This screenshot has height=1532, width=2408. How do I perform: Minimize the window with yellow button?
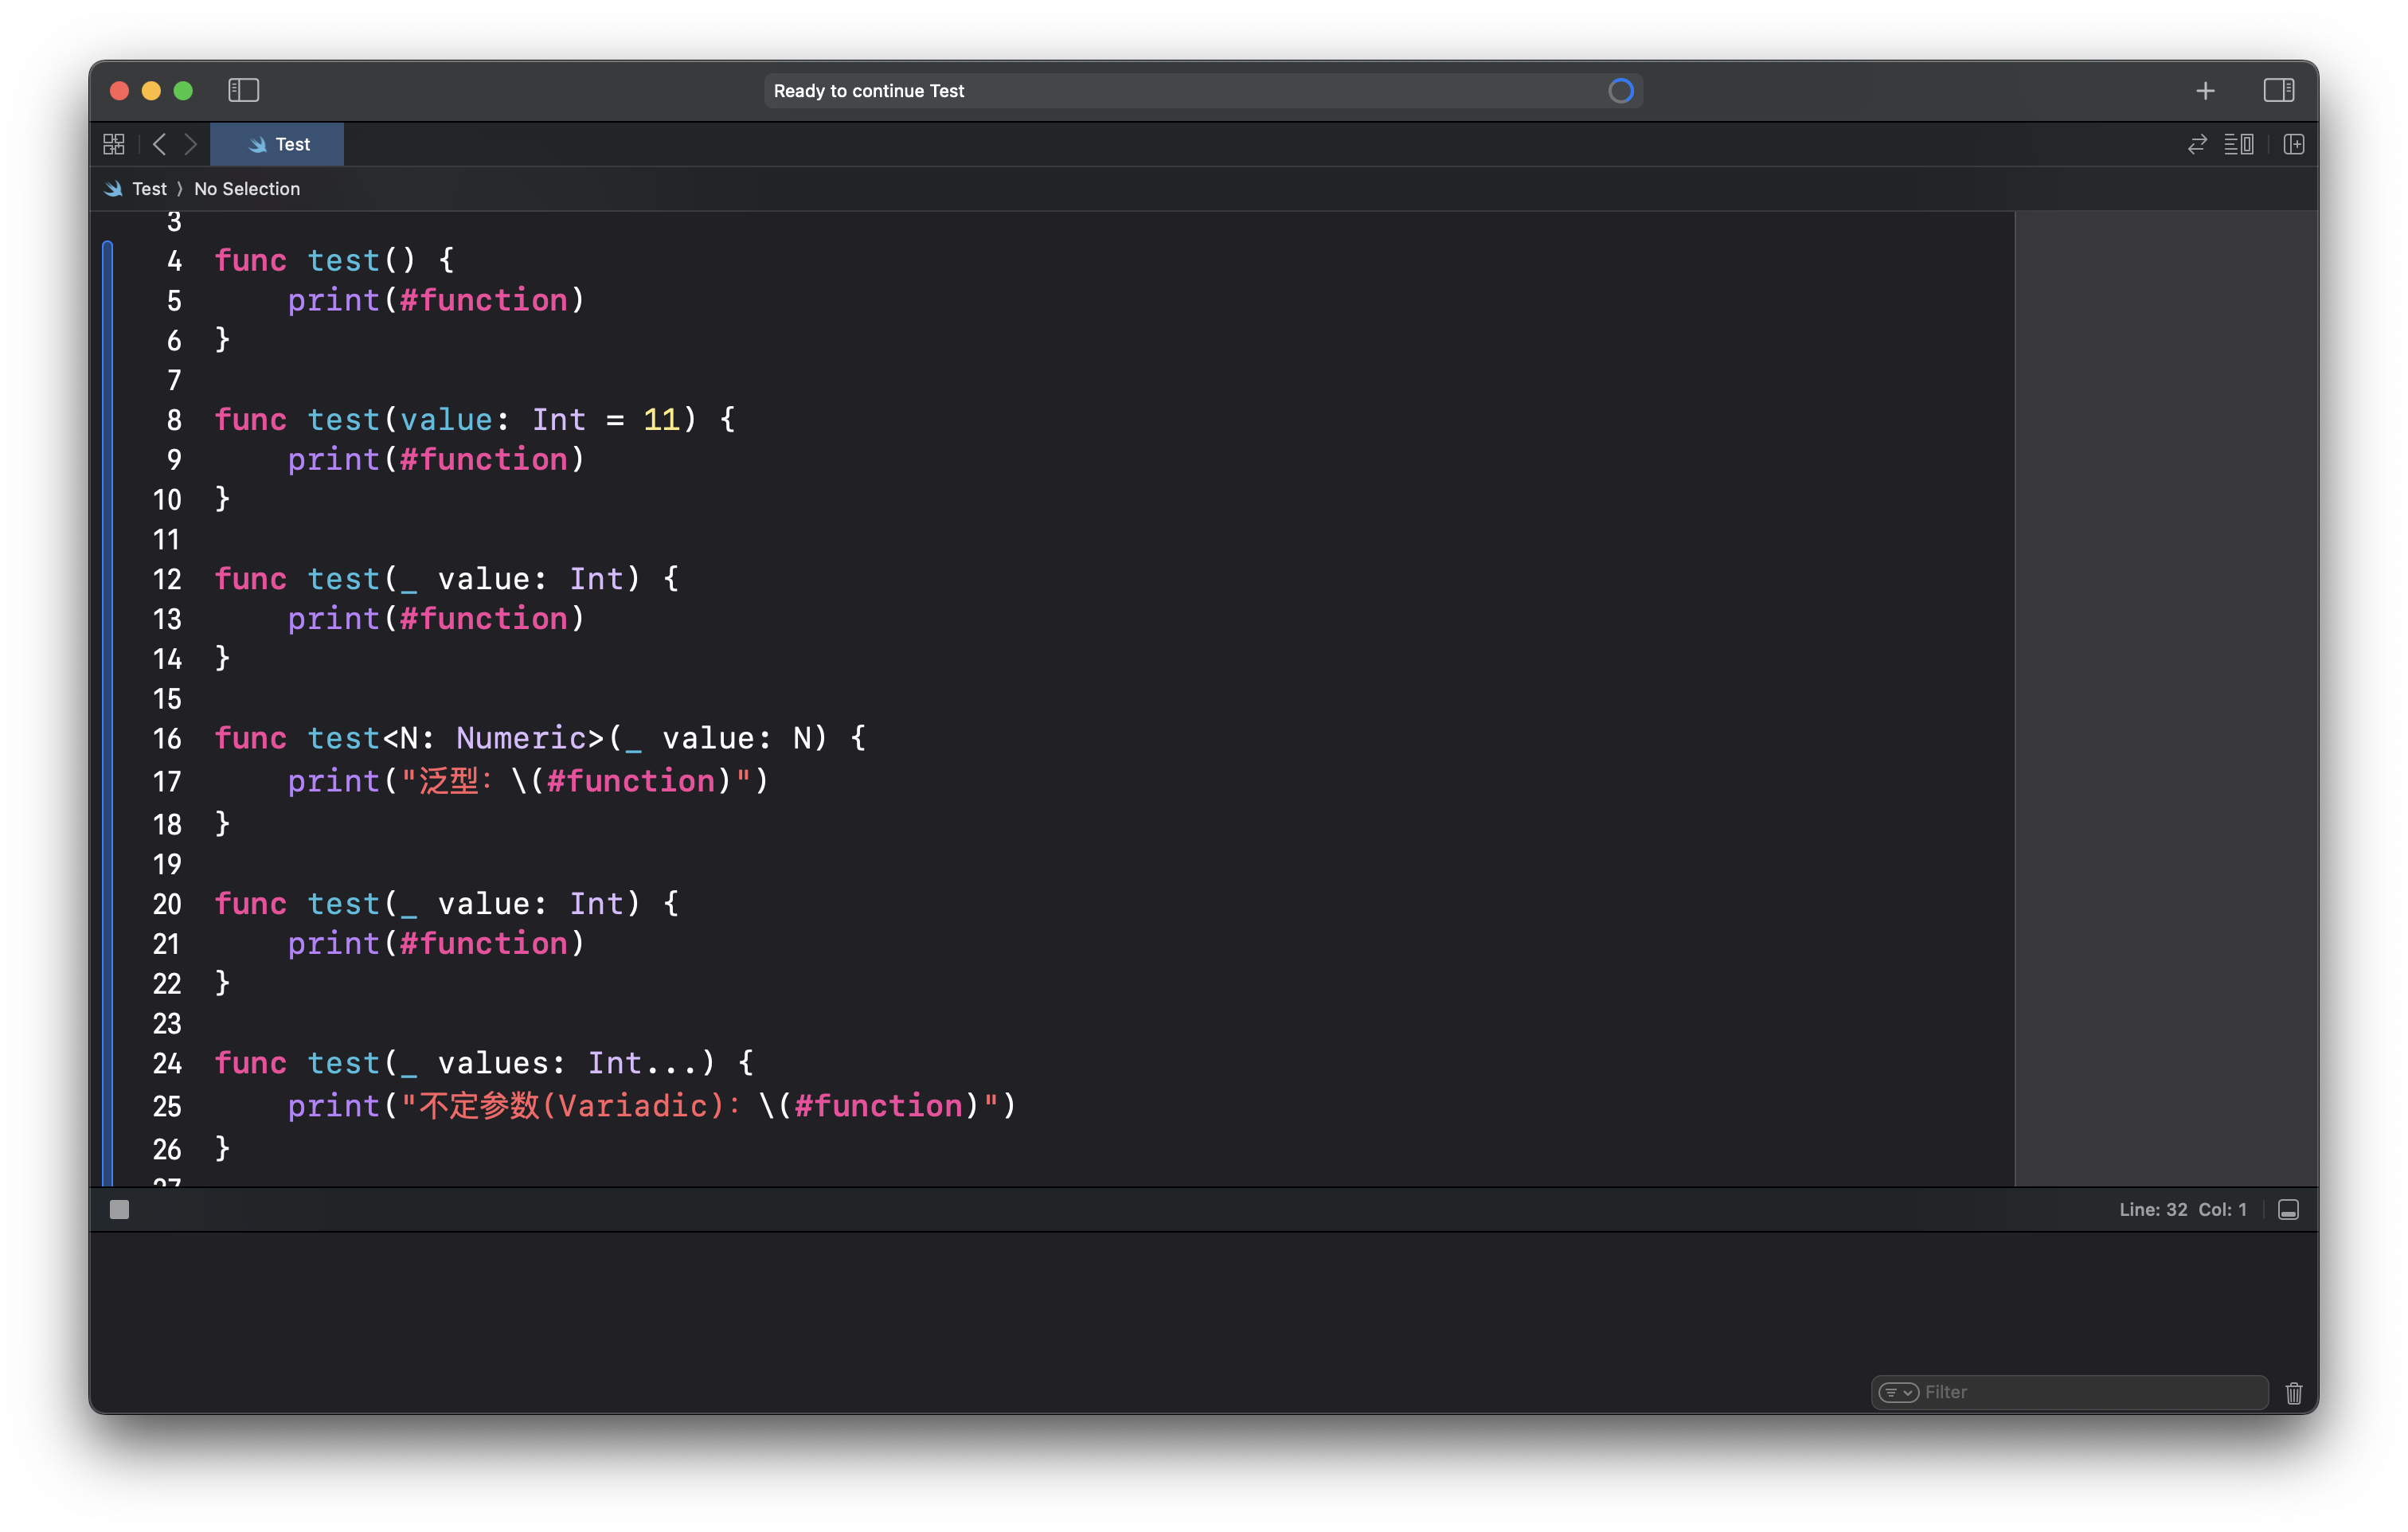151,91
